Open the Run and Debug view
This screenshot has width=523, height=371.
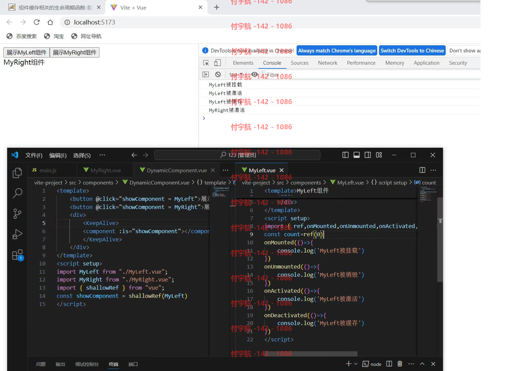17,234
